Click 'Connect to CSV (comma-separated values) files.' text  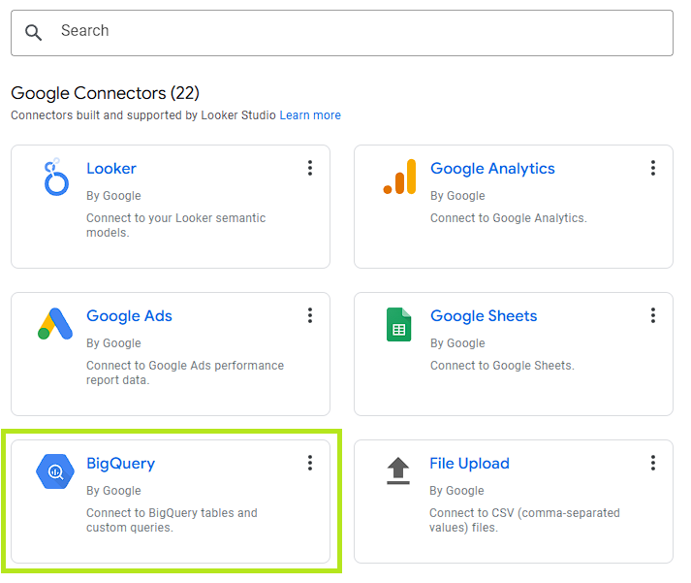[x=524, y=520]
